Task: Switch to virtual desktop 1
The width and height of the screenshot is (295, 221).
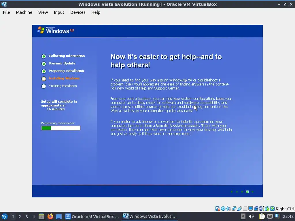Action: (13, 217)
